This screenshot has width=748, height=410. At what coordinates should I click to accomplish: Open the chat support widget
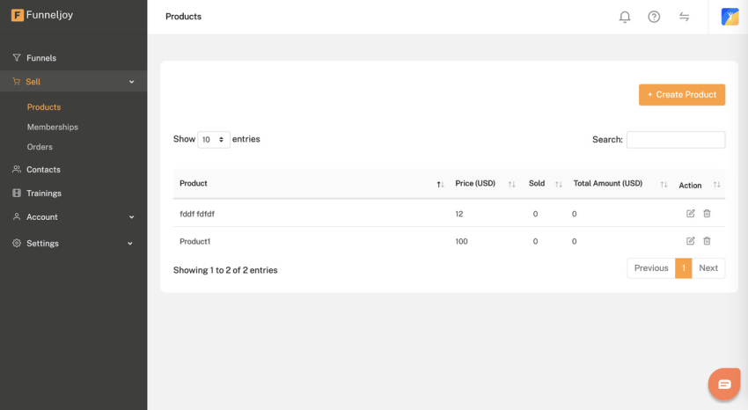724,384
